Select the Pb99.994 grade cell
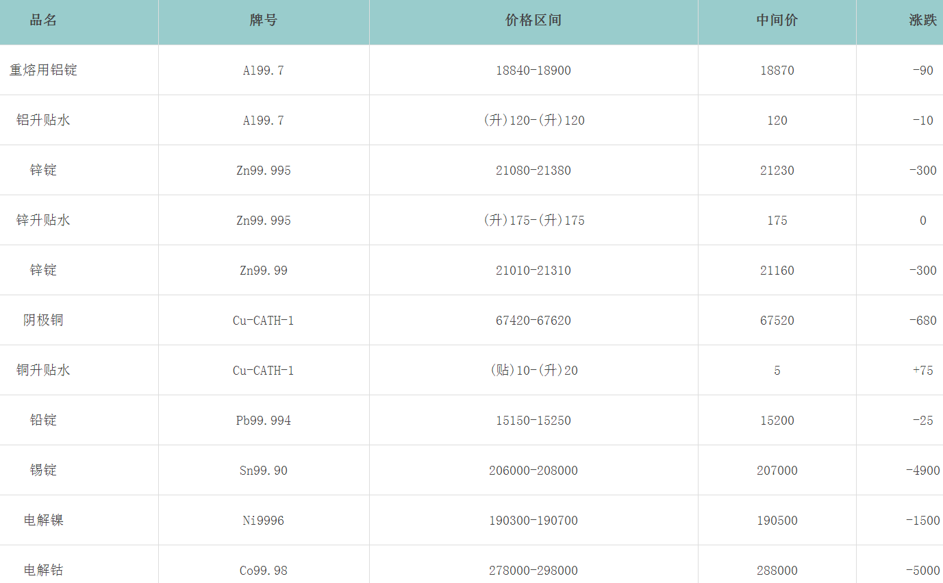This screenshot has height=583, width=943. [x=264, y=421]
